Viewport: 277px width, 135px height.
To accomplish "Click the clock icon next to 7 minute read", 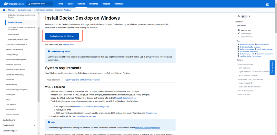I will pyautogui.click(x=239, y=30).
